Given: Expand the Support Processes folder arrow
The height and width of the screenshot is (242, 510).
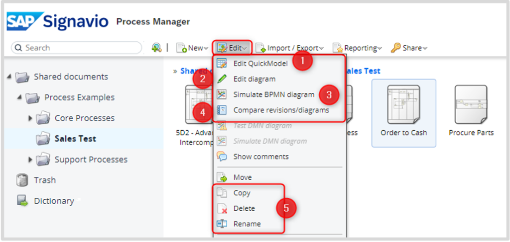Looking at the screenshot, I should click(x=30, y=160).
